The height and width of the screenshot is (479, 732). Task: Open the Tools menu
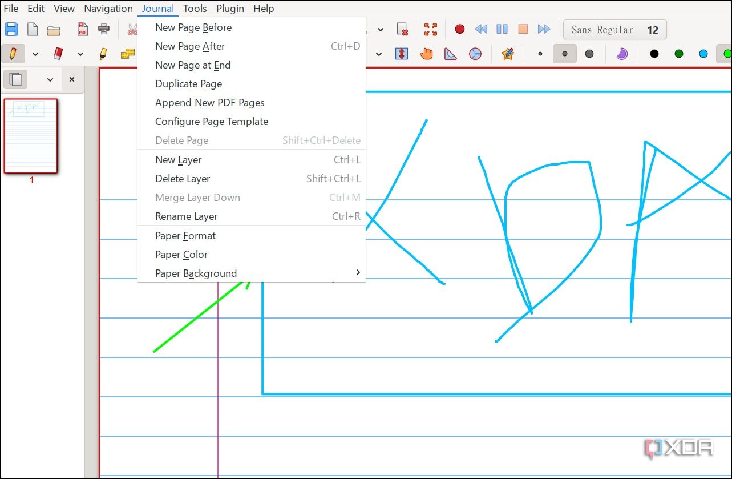(x=195, y=9)
